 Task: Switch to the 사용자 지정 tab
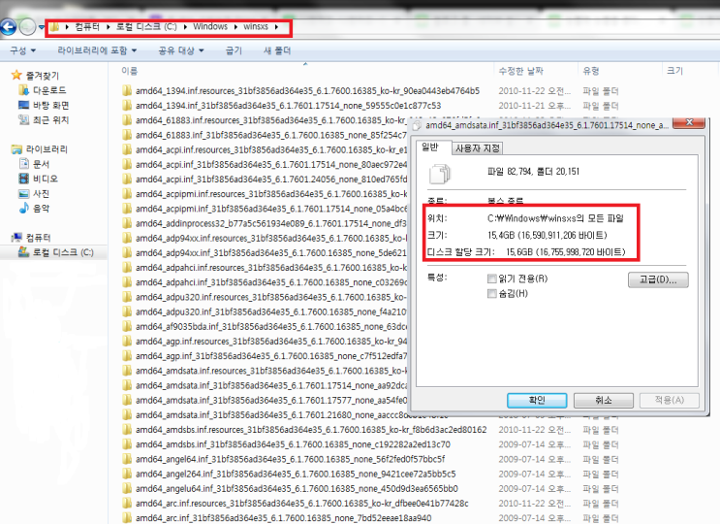478,148
